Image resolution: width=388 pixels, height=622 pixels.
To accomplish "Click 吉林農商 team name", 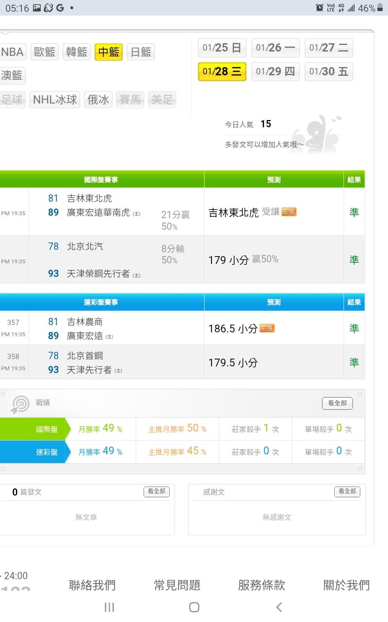I will point(85,322).
